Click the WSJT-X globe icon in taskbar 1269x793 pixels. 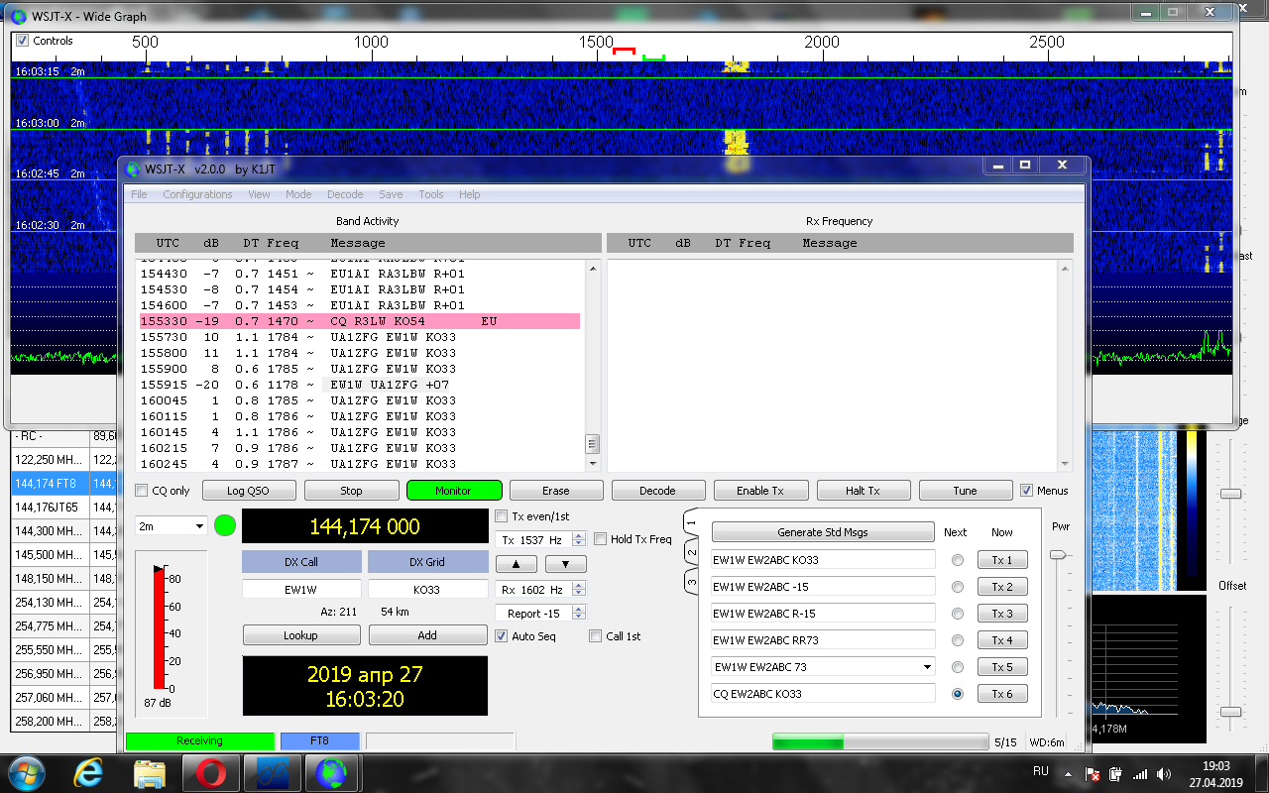pos(330,772)
